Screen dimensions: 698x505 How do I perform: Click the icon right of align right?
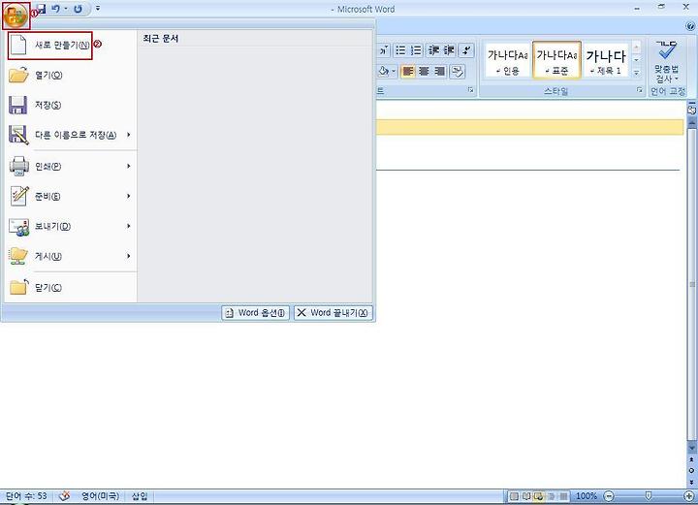click(458, 71)
